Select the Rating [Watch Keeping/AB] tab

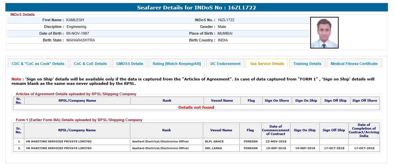coord(177,64)
